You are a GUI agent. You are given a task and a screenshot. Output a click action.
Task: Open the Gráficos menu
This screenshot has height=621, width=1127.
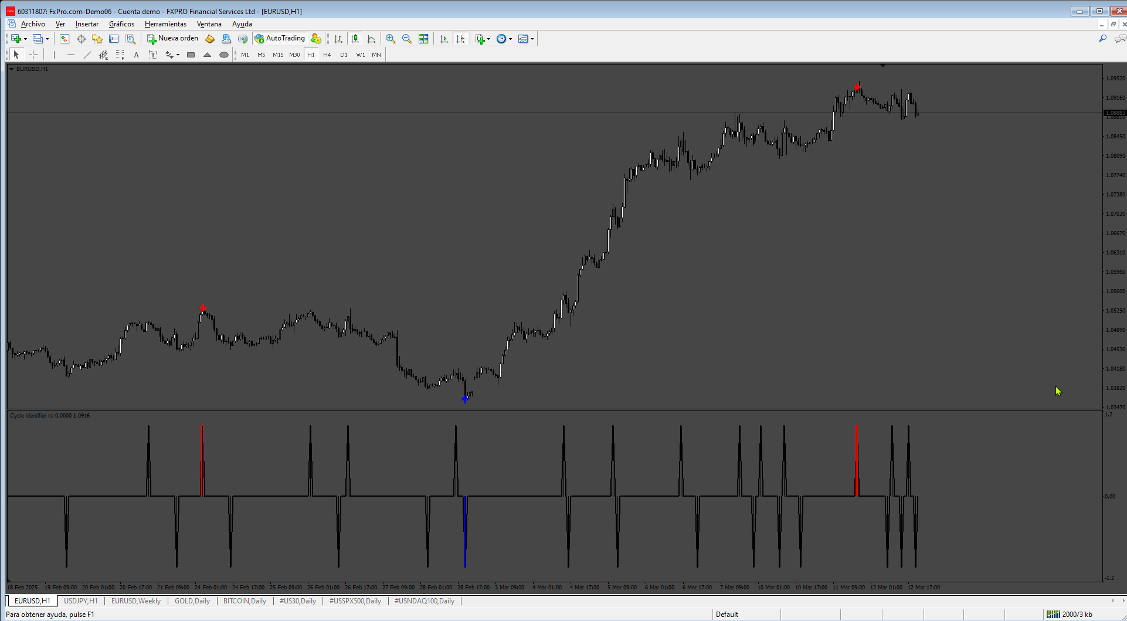pyautogui.click(x=121, y=24)
